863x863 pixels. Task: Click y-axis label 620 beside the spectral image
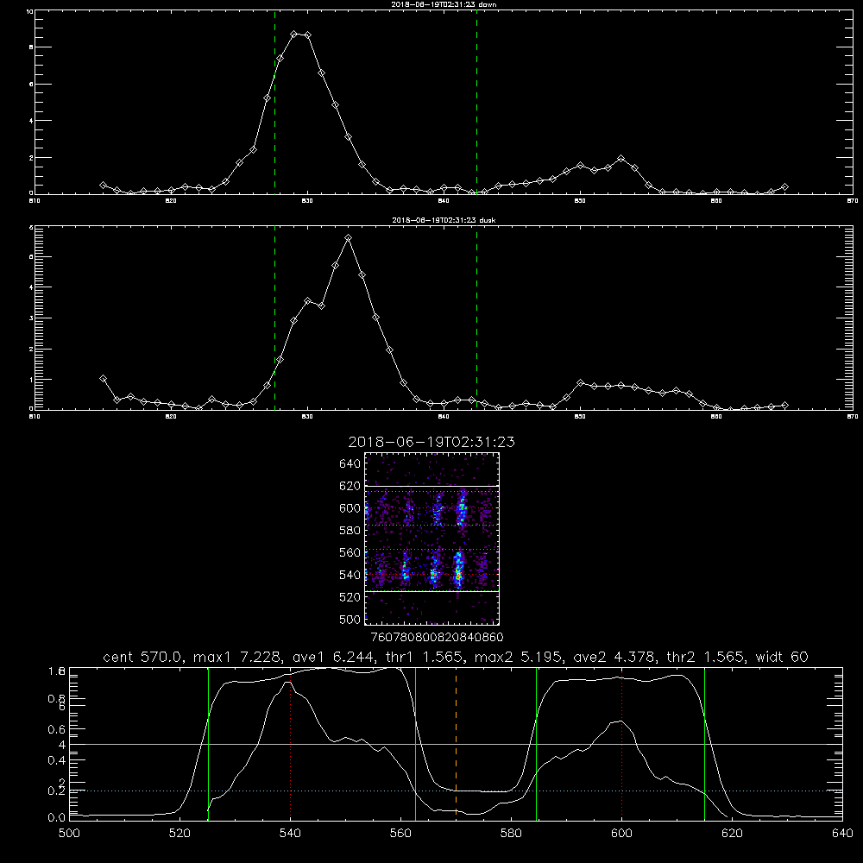point(350,486)
